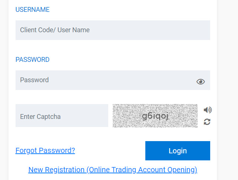Click the PASSWORD label
Viewport: 238px width, 180px height.
coord(33,60)
